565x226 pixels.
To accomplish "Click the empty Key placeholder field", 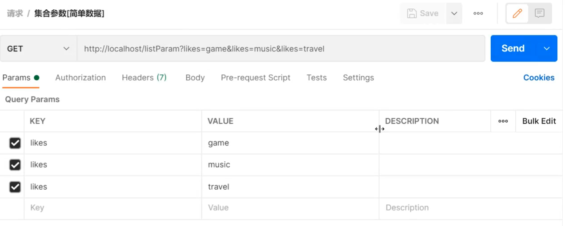I will tap(113, 207).
